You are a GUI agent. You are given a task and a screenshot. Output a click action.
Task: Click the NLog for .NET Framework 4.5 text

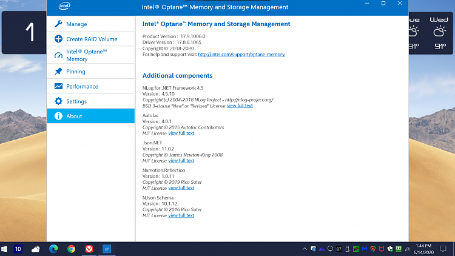tap(173, 88)
